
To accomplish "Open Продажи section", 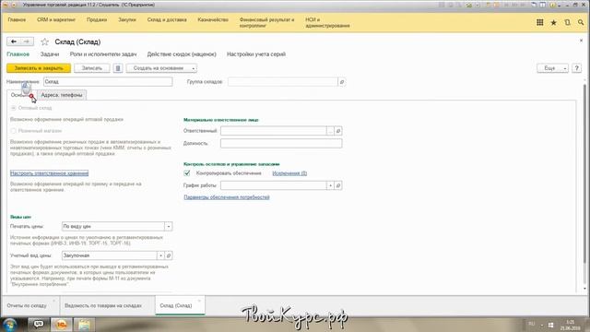I will (x=97, y=19).
